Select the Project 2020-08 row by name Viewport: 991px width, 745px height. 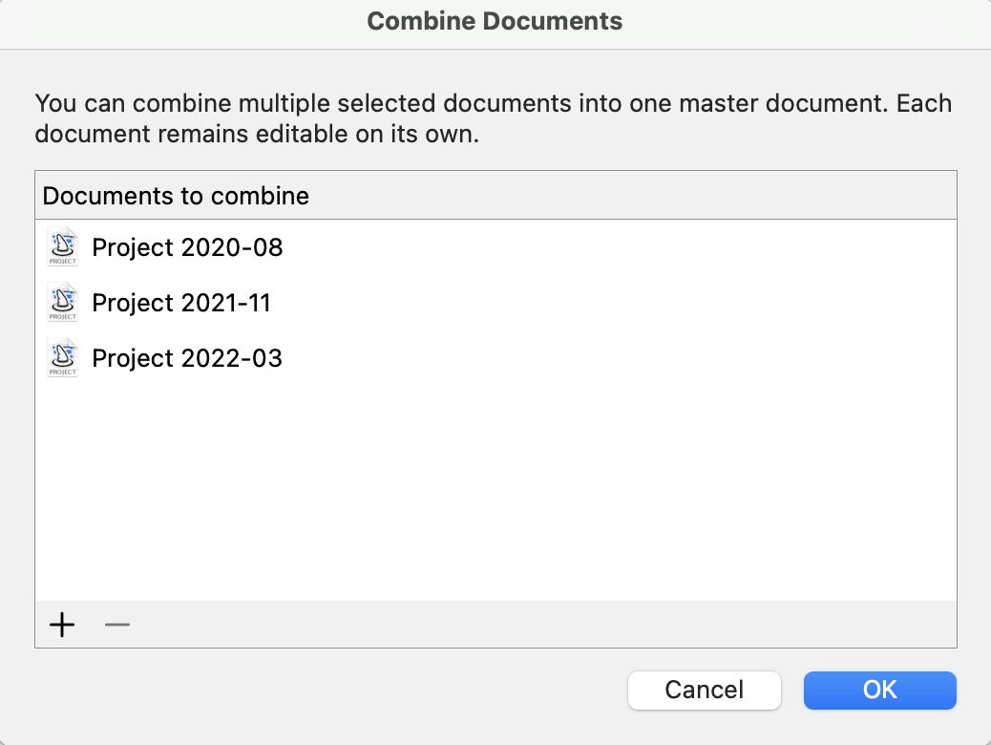187,248
